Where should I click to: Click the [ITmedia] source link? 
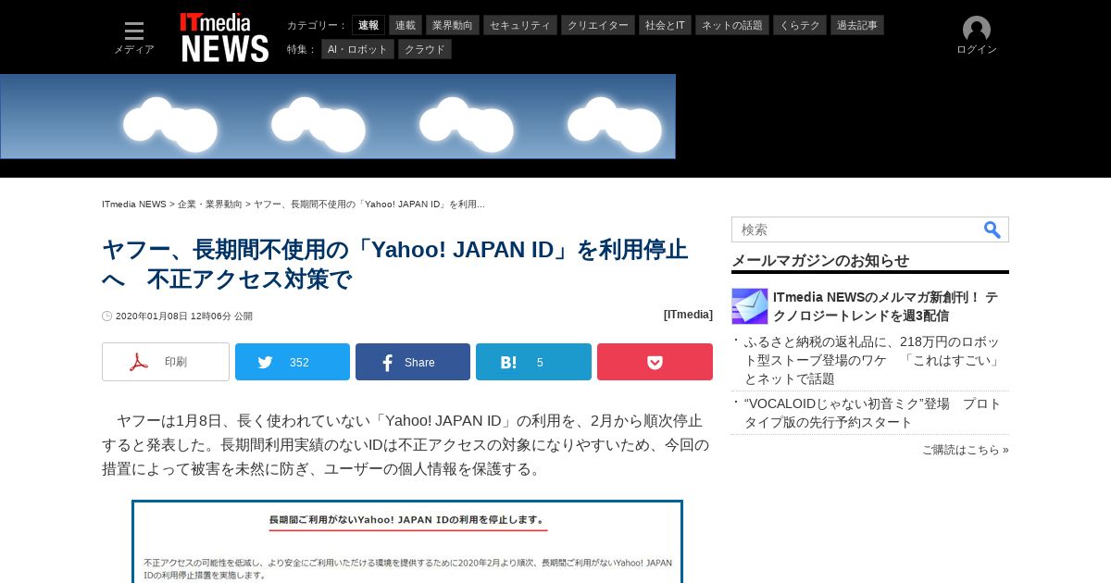pos(688,315)
